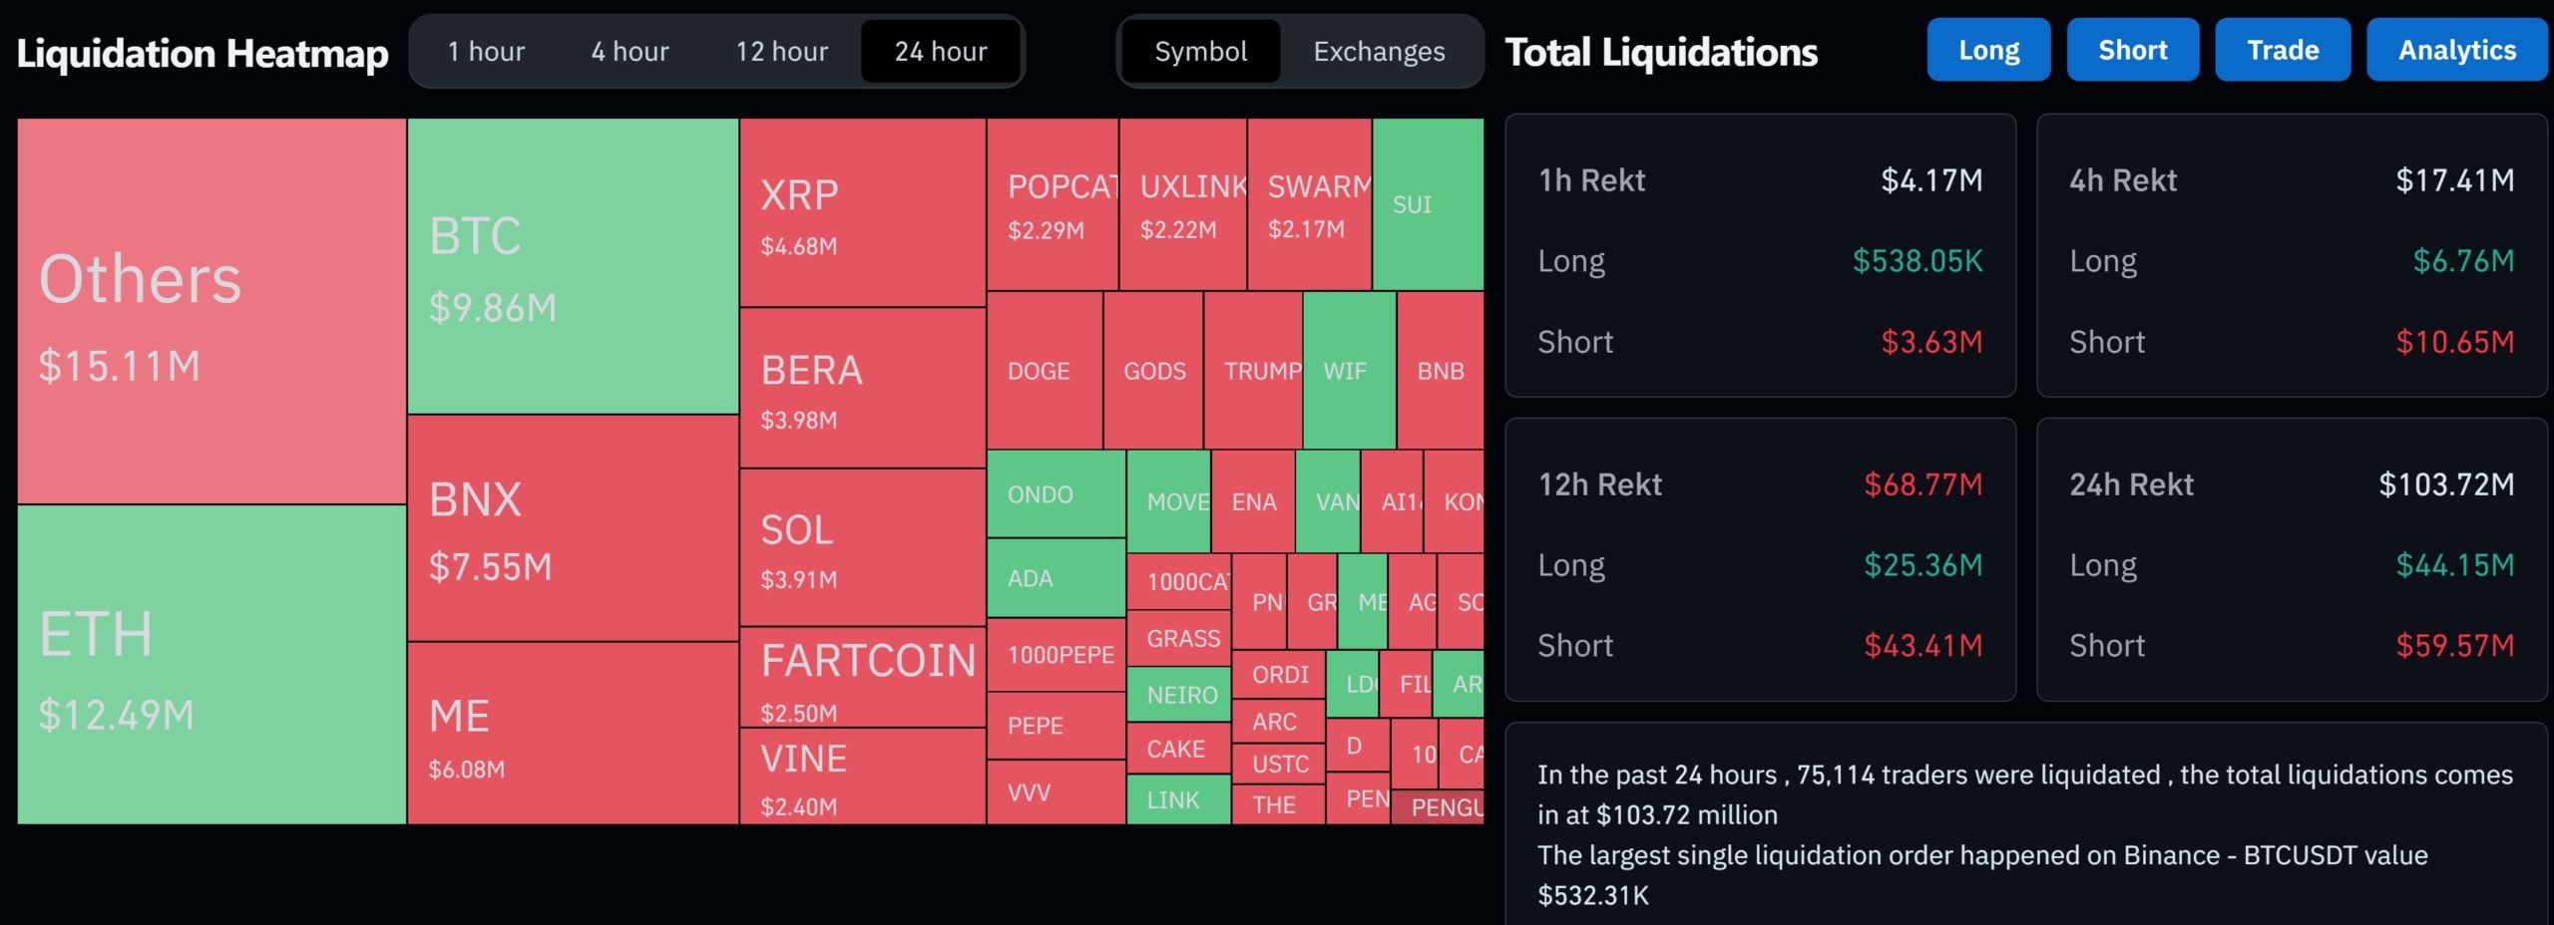The width and height of the screenshot is (2554, 925).
Task: Select the BERA heatmap tile
Action: (862, 388)
